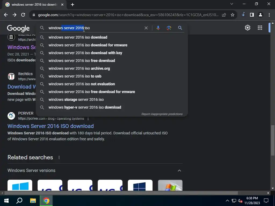Go forward to the next page
275x206 pixels.
[15, 15]
